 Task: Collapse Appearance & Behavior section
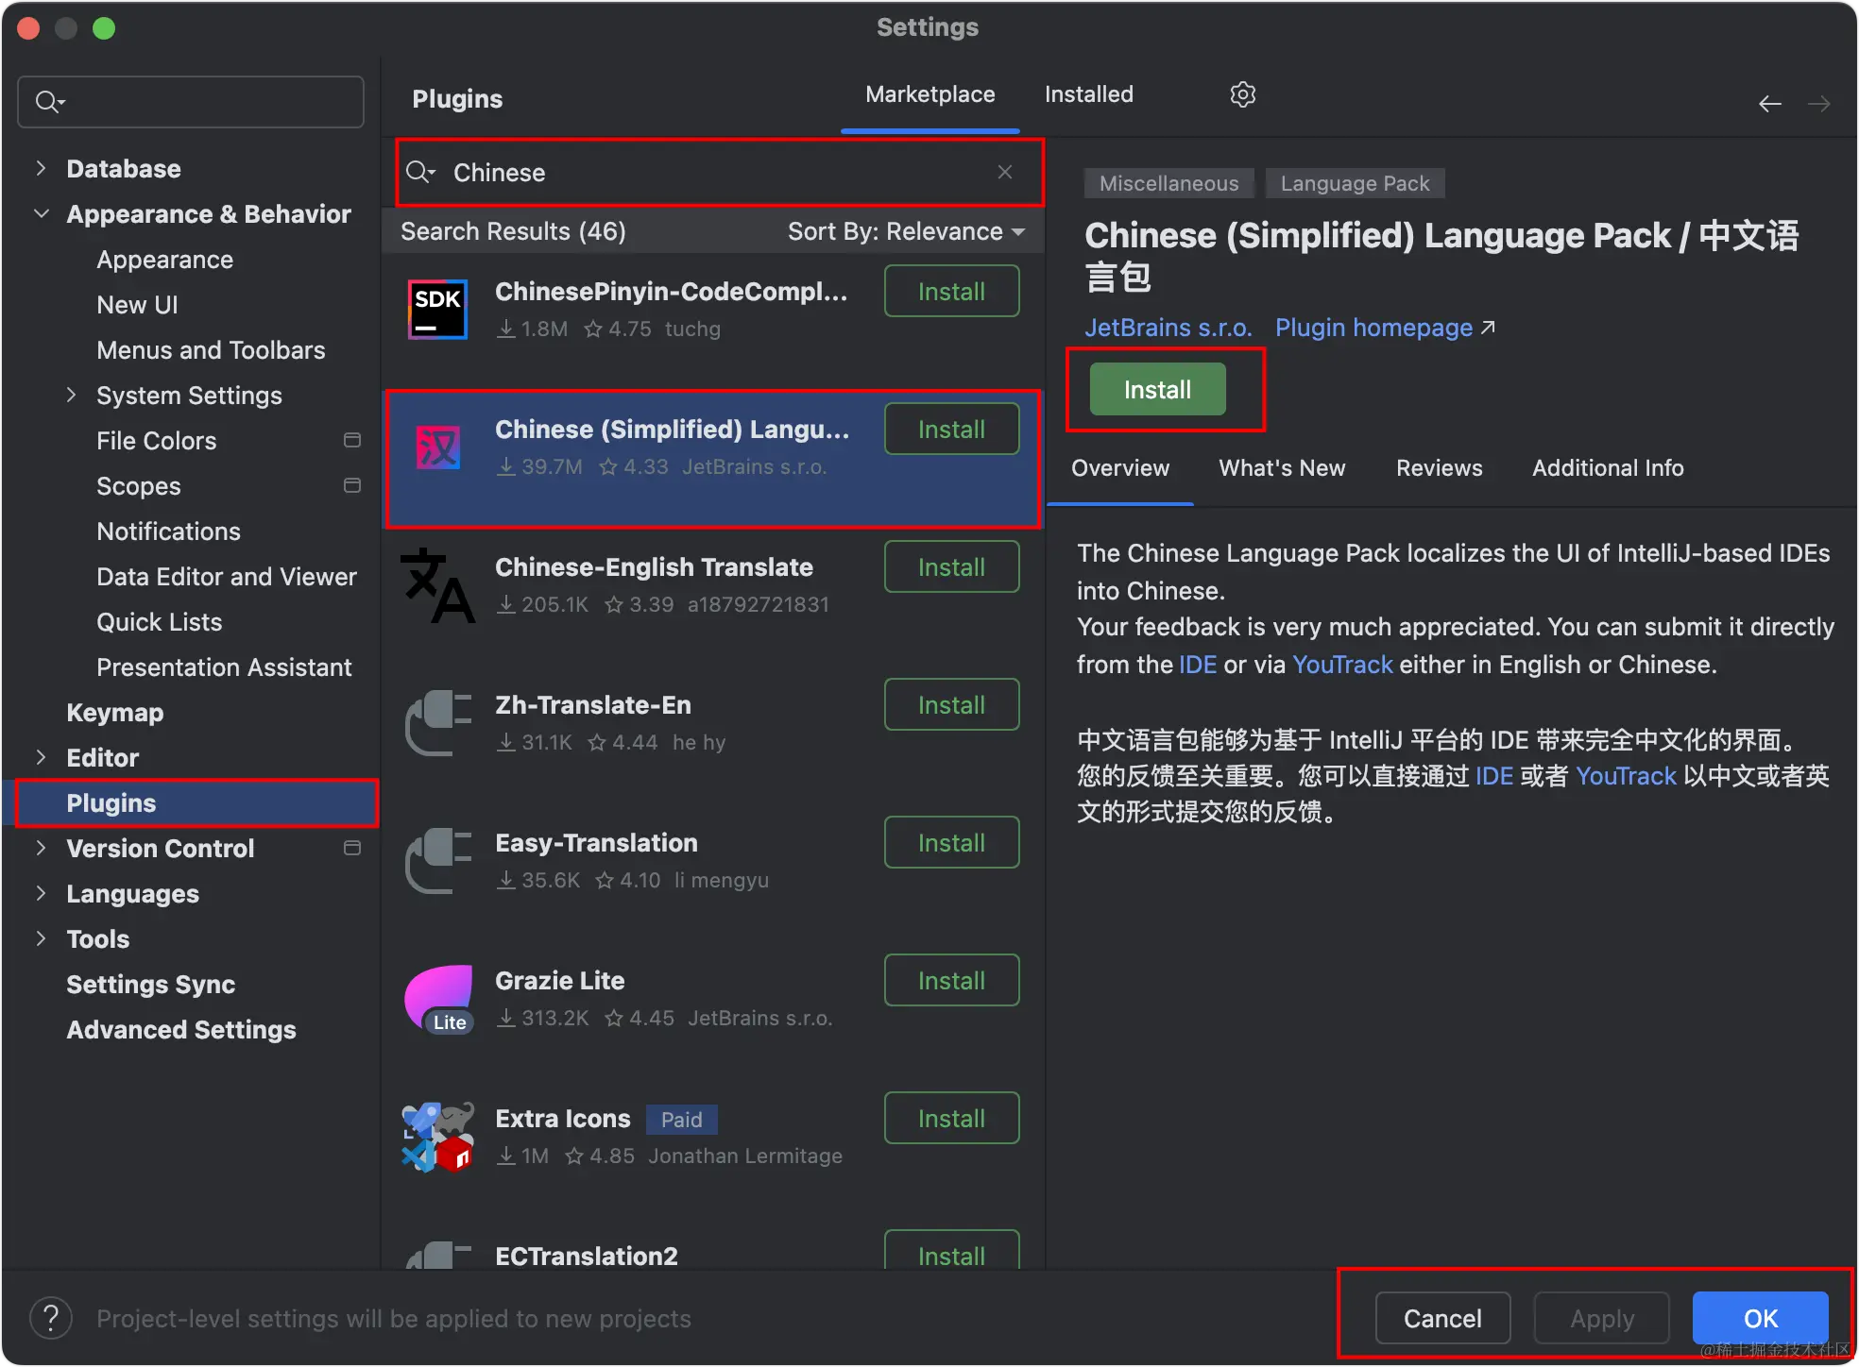[41, 214]
